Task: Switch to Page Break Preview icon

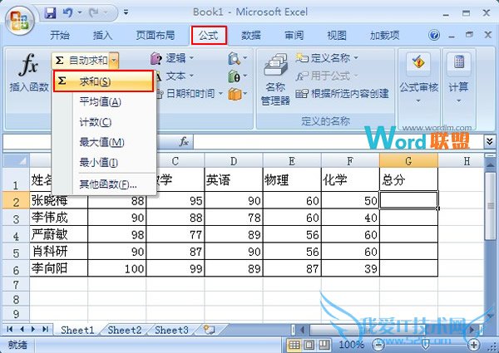Action: 324,345
